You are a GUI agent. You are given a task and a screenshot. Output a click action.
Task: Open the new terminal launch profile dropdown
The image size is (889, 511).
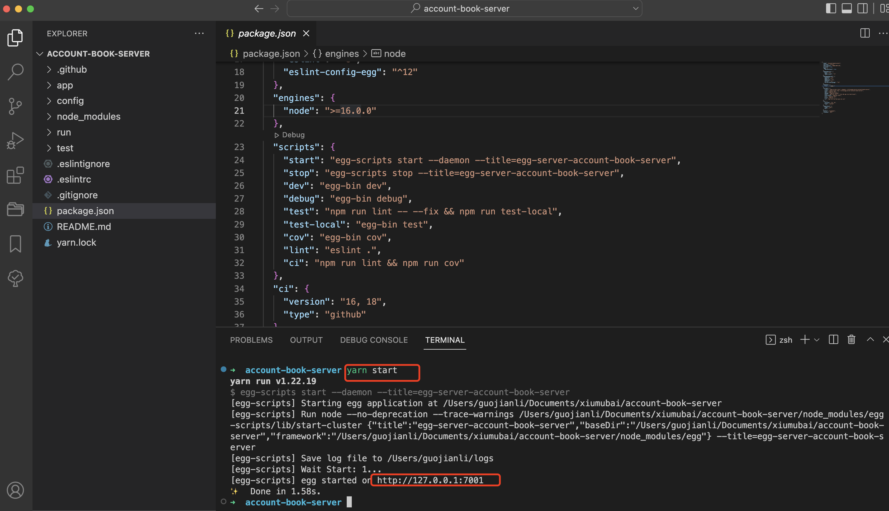pyautogui.click(x=817, y=340)
